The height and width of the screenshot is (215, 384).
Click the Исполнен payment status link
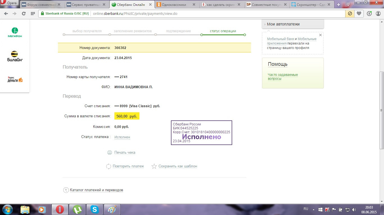click(122, 137)
